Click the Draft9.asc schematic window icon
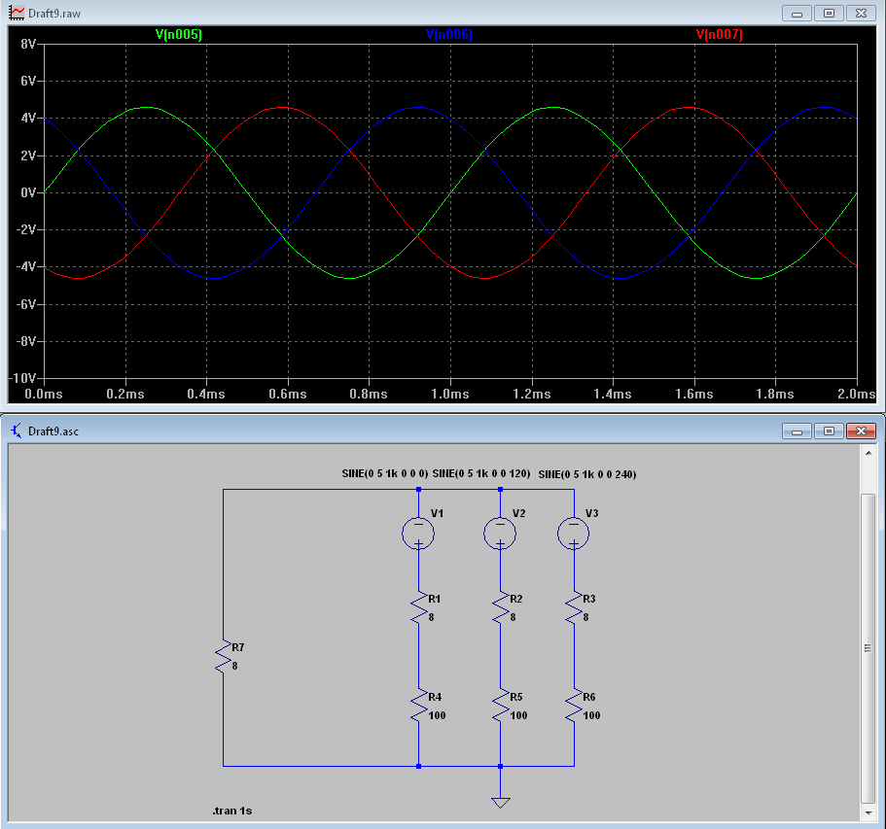This screenshot has height=829, width=886. pyautogui.click(x=17, y=431)
